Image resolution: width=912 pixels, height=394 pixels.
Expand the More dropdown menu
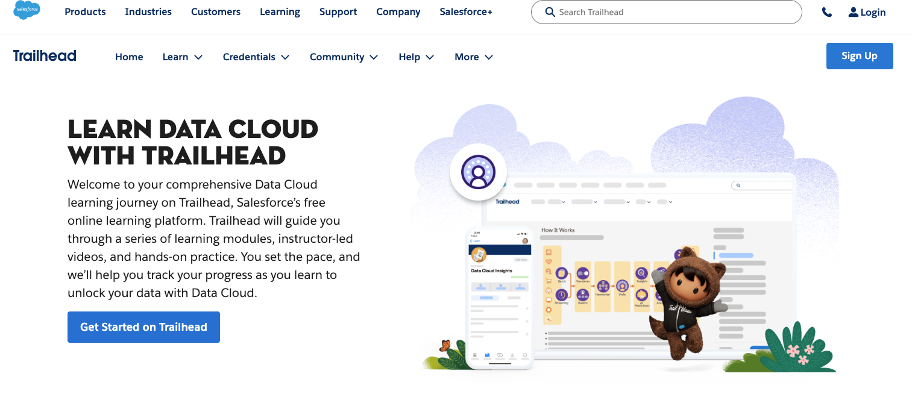click(473, 57)
